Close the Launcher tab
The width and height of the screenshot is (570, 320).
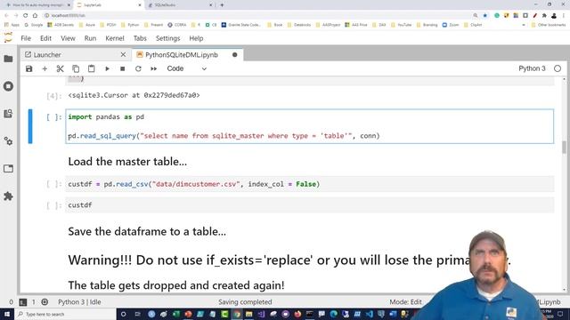pyautogui.click(x=123, y=55)
